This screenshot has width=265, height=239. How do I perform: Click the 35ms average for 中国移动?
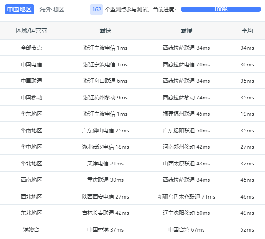pos(247,98)
